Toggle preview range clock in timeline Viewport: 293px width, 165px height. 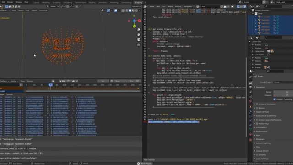click(112, 81)
